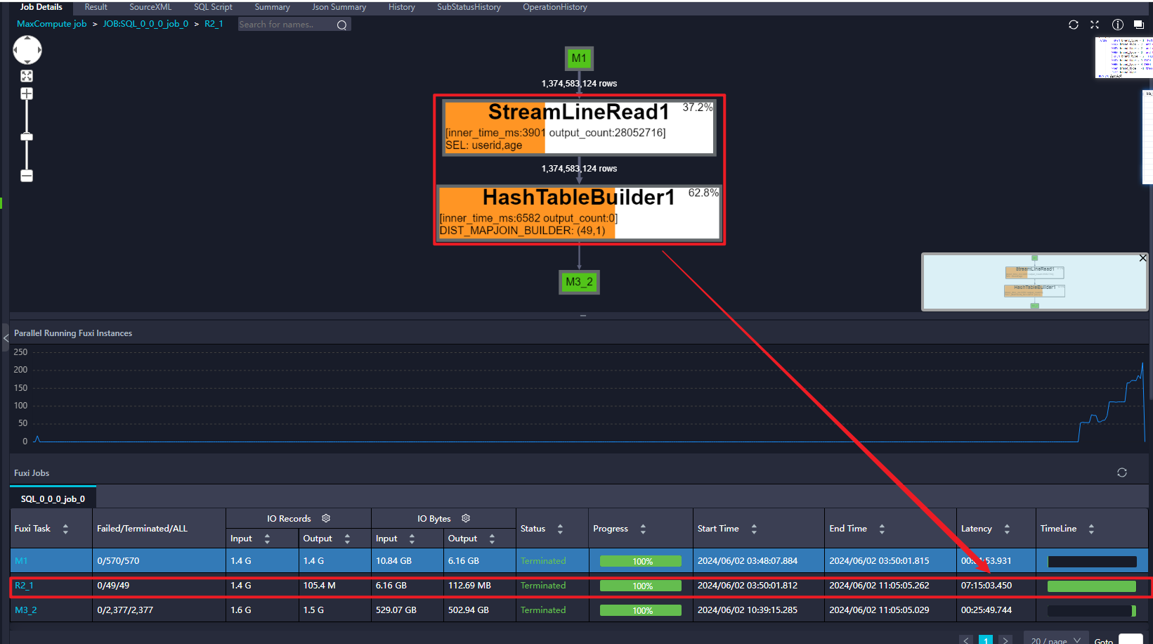Sort by Latency column
Screen dimensions: 1153x644
(1007, 529)
